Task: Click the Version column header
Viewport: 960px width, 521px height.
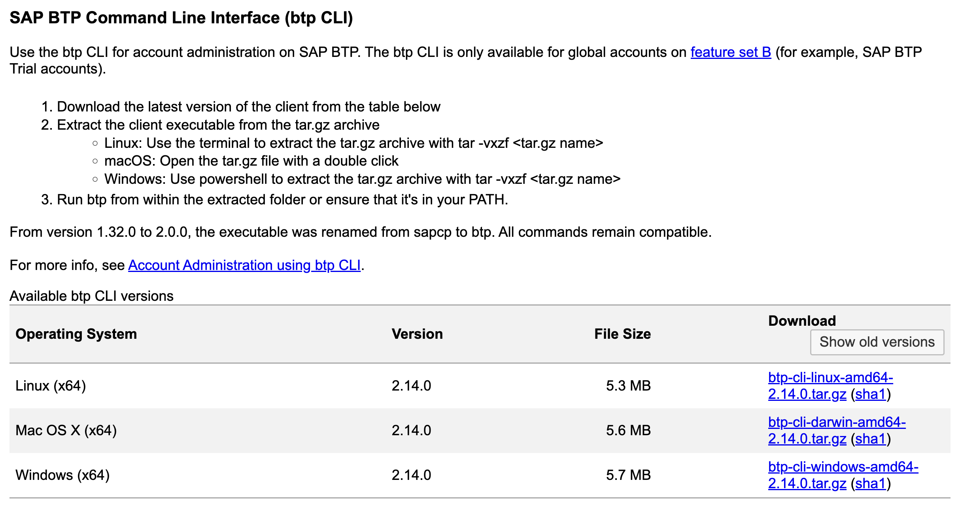Action: coord(417,334)
